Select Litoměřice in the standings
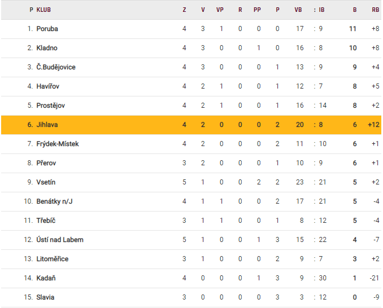 point(52,259)
